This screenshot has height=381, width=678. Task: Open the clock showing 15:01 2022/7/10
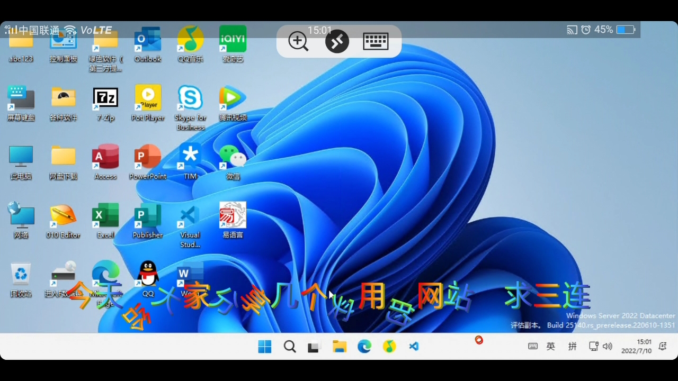point(637,346)
